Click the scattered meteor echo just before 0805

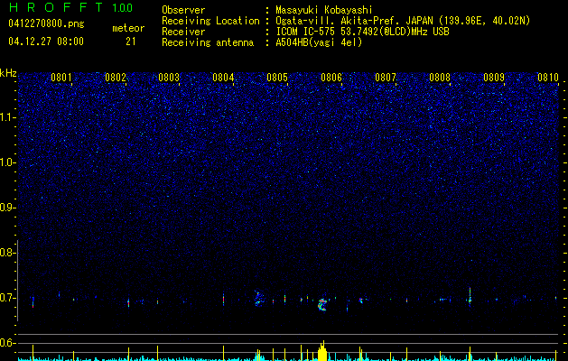click(x=258, y=299)
